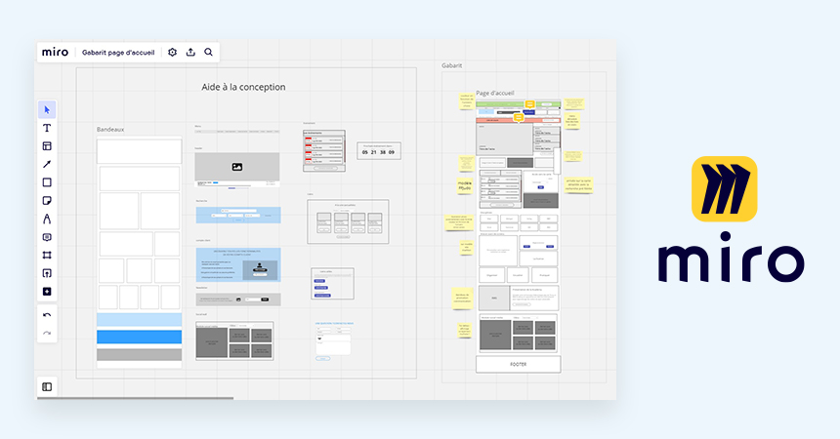Screen dimensions: 840x439
Task: Select the grey banner strip
Action: [x=140, y=354]
